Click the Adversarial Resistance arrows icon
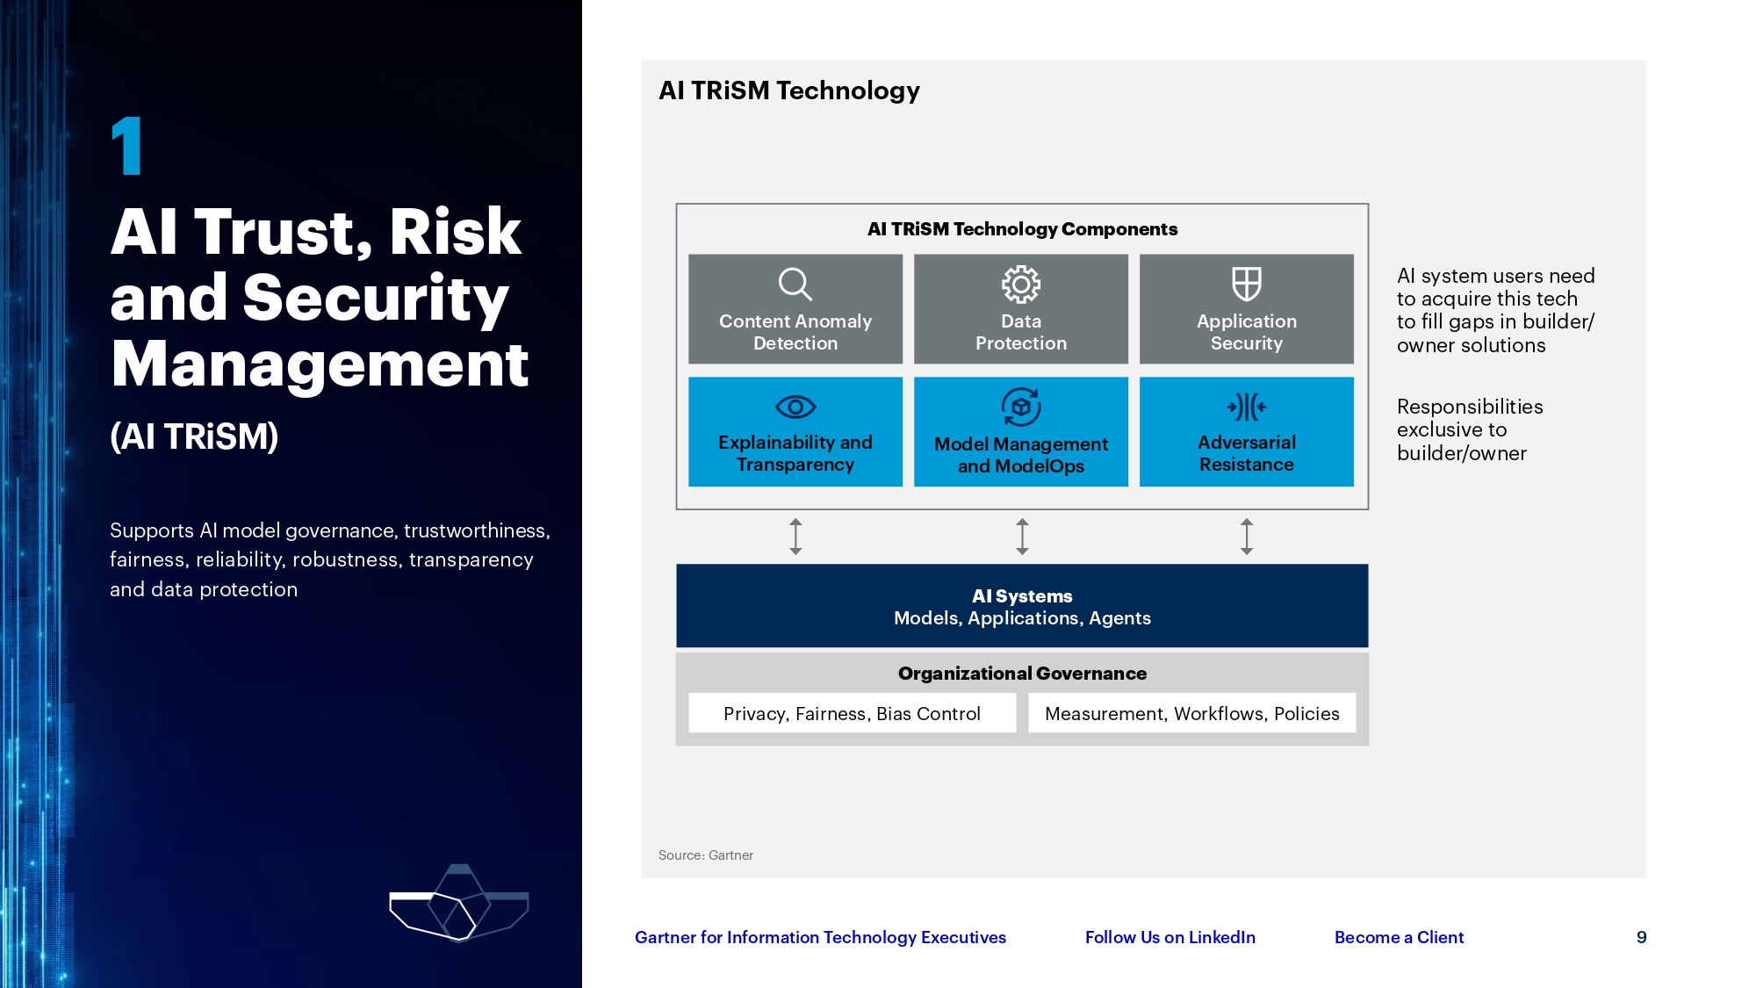Viewport: 1756px width, 988px height. pos(1246,406)
